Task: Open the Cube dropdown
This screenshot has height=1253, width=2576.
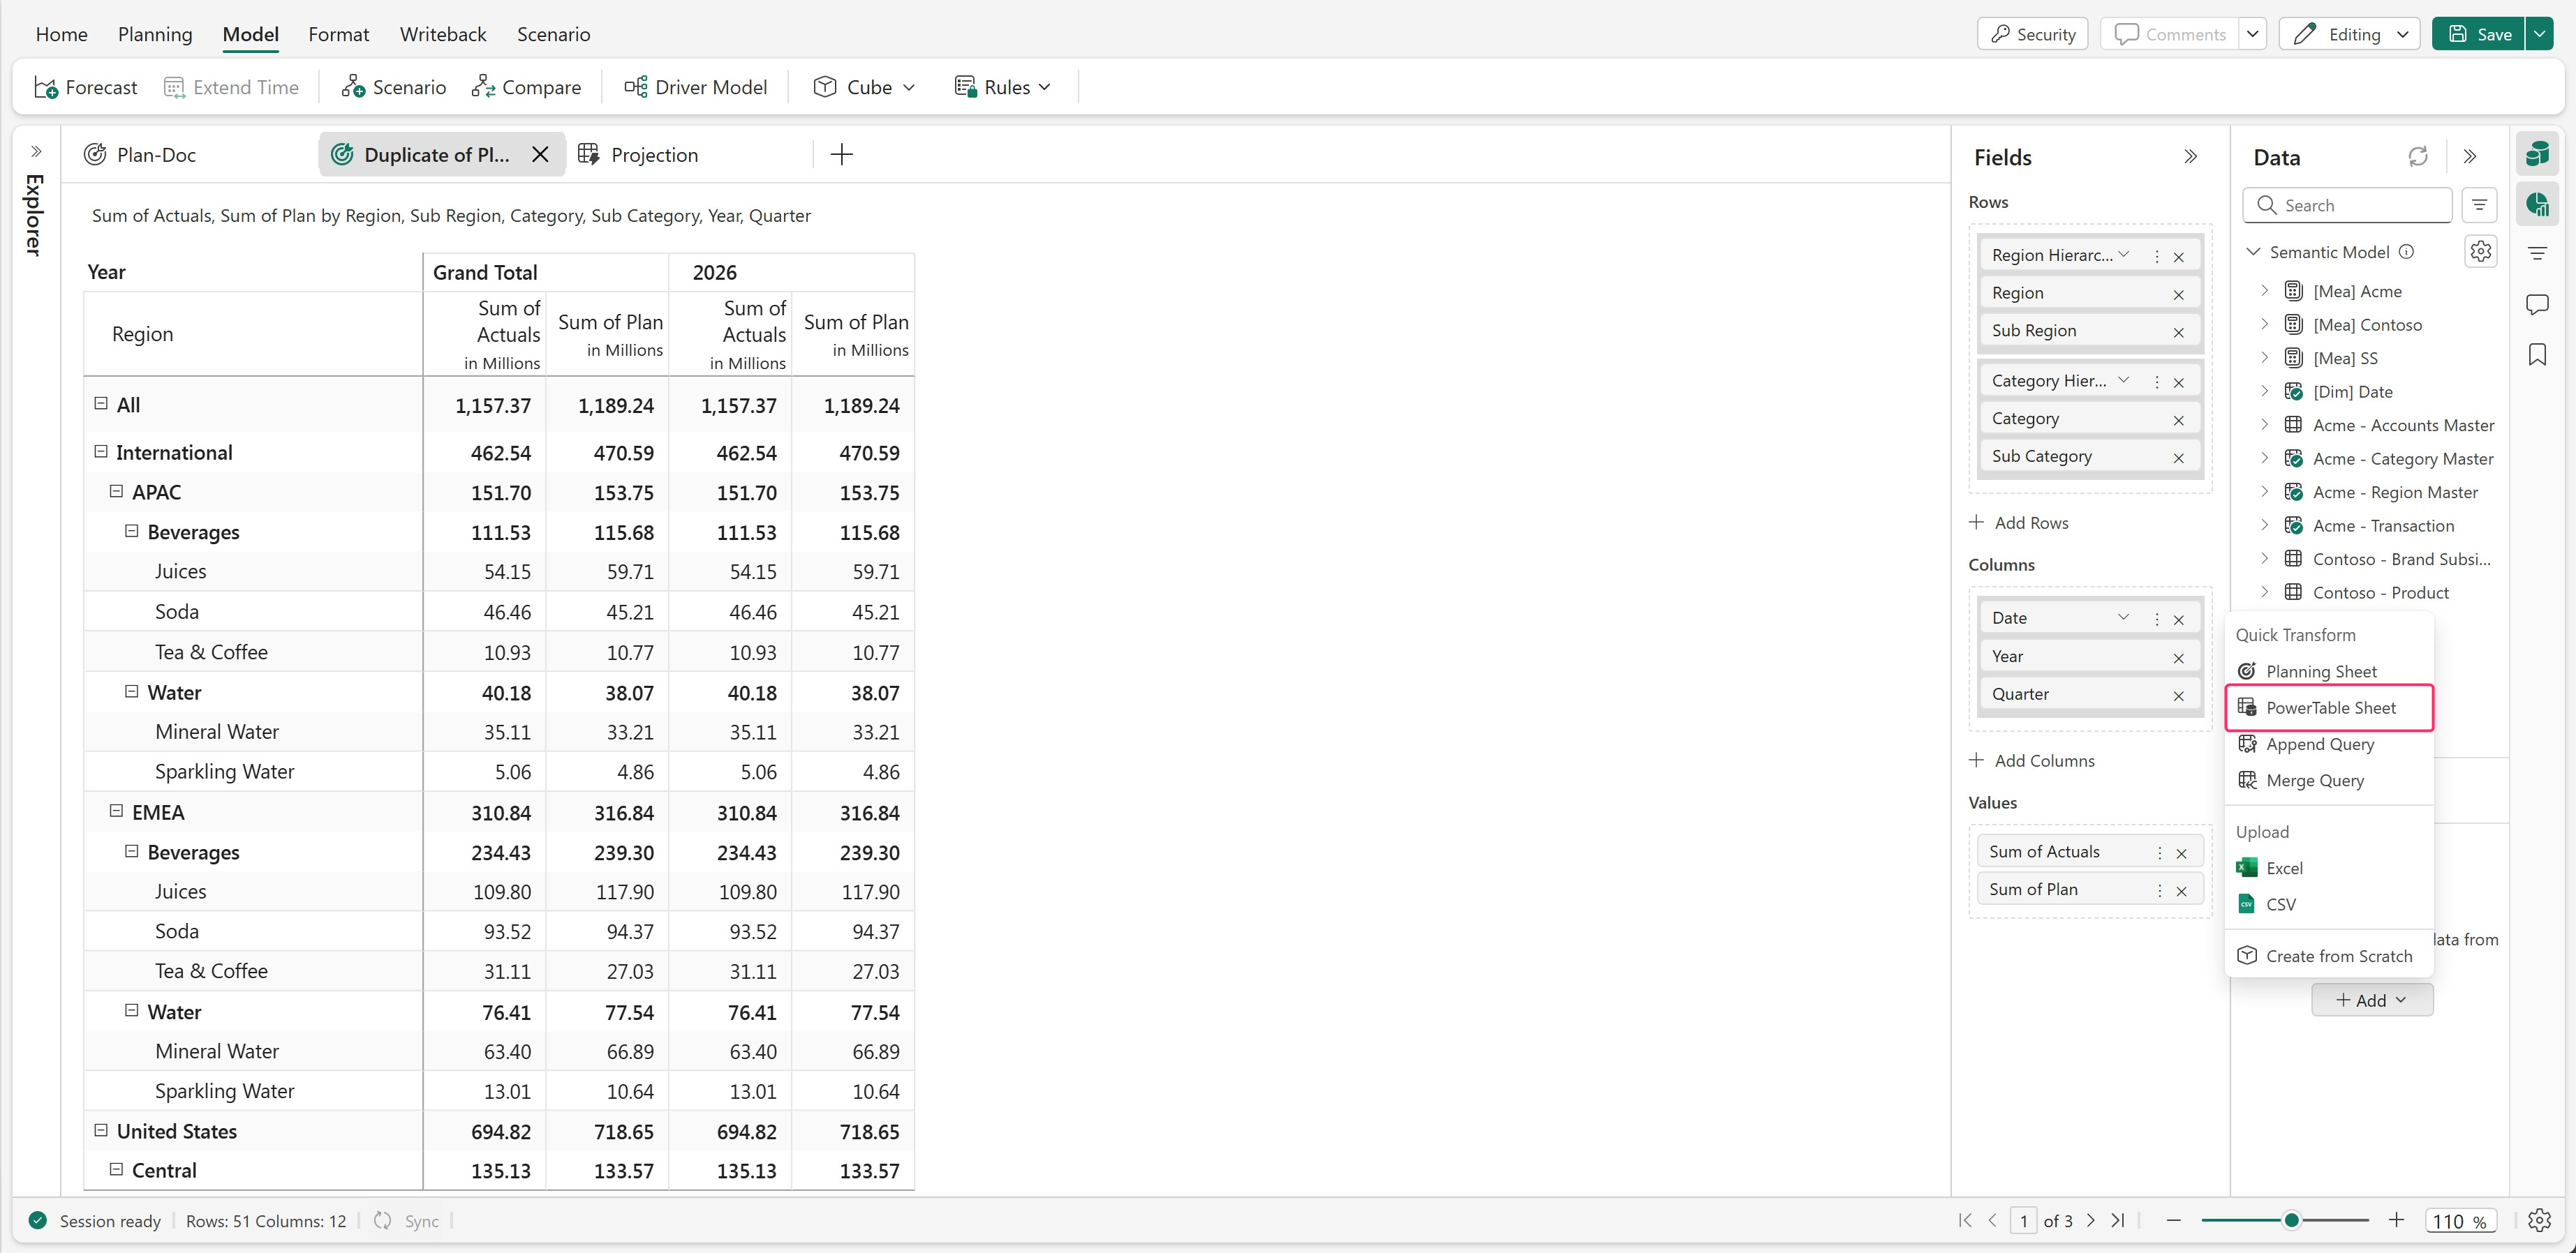Action: point(866,87)
